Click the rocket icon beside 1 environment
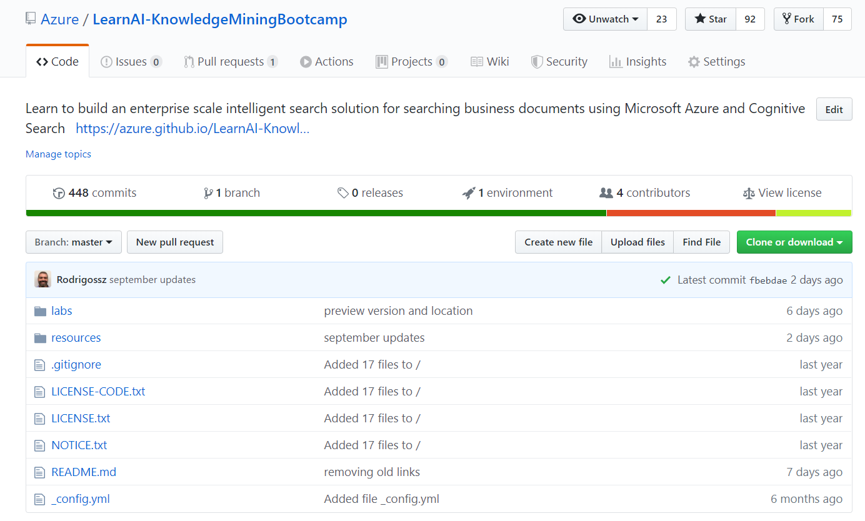This screenshot has width=865, height=521. (469, 193)
